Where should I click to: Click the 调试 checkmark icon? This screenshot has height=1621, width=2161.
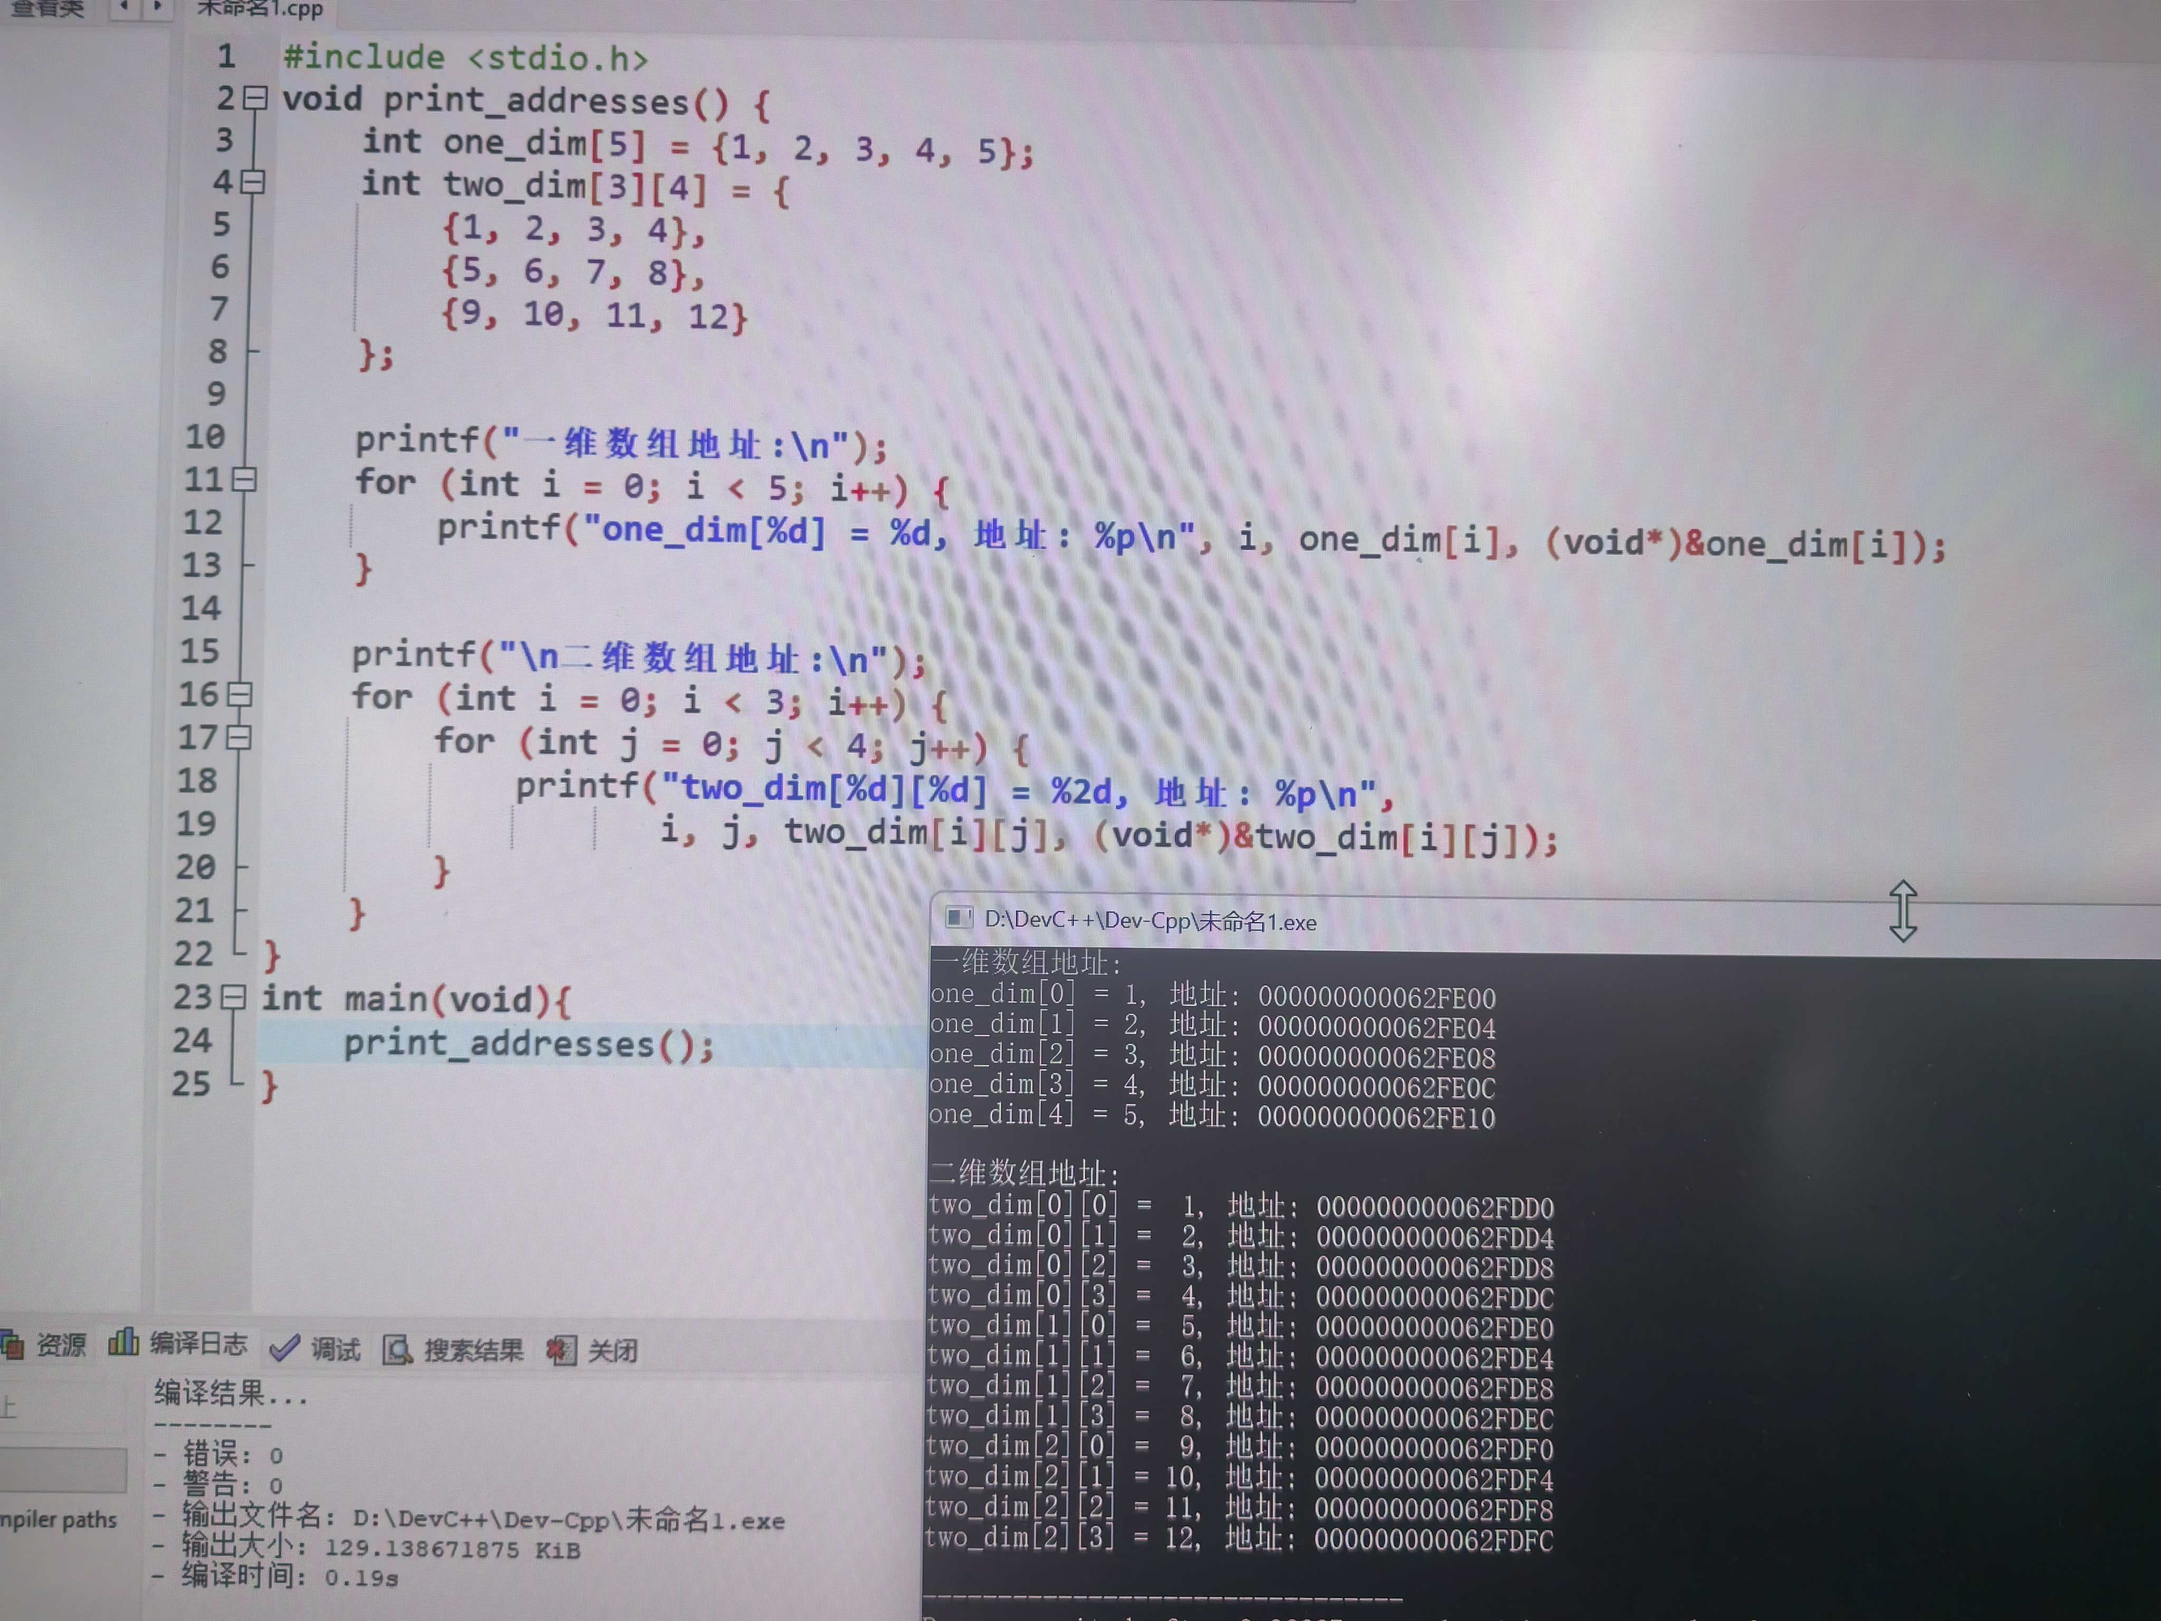[283, 1348]
